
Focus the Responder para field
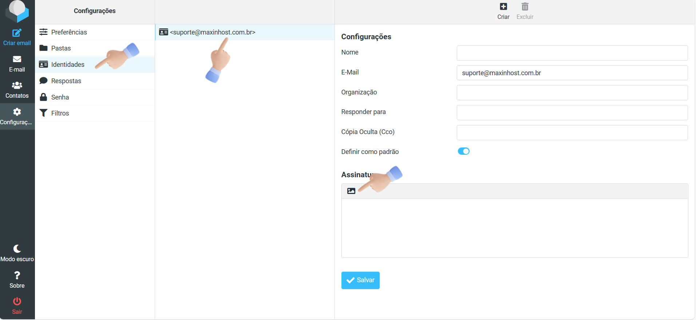point(572,113)
